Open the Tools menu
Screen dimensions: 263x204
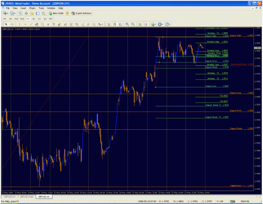41,8
